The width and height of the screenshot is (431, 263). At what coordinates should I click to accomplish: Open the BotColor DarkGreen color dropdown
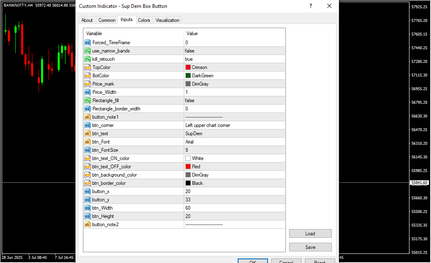click(x=234, y=76)
